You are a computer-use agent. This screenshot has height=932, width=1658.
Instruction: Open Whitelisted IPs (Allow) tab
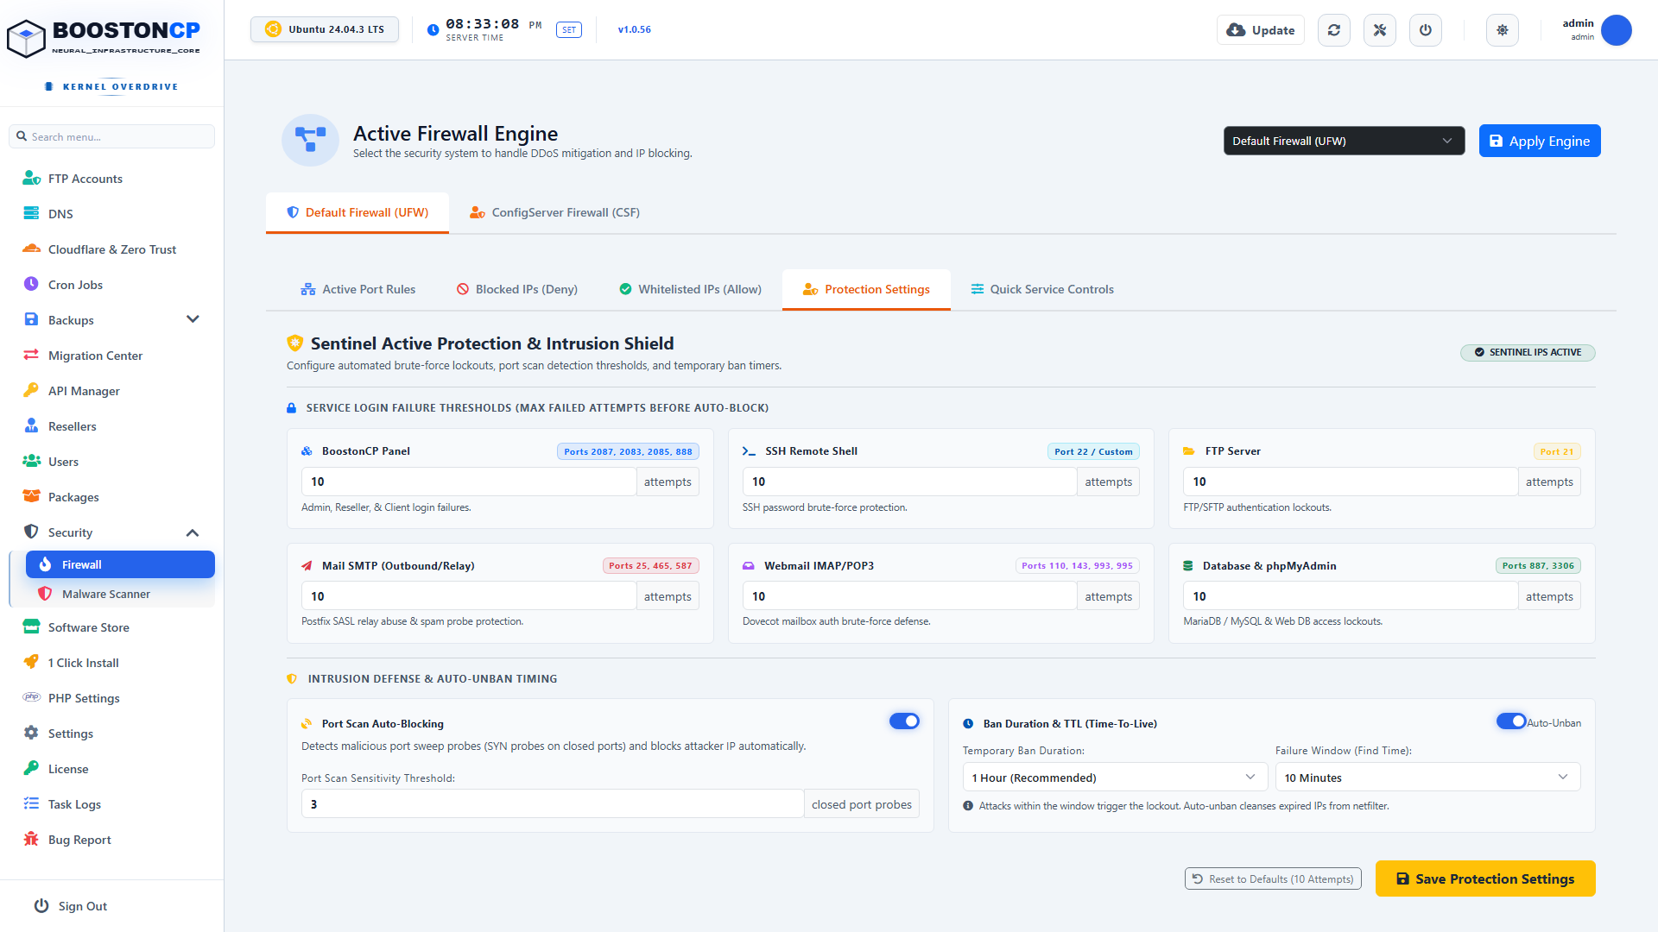click(691, 289)
